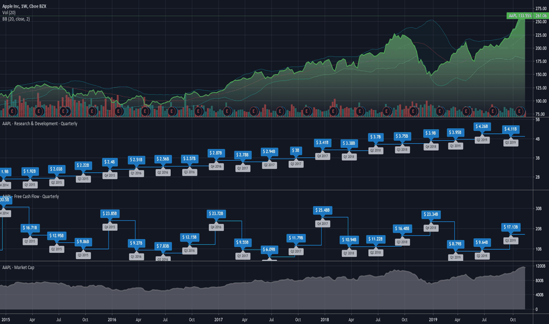Viewport: 549px width, 324px height.
Task: Click the $ 2.22B R&D data label
Action: click(x=83, y=165)
